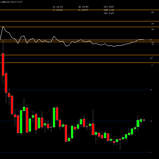The width and height of the screenshot is (159, 159).
Task: Click the 12 axis label
Action: click(x=152, y=45)
